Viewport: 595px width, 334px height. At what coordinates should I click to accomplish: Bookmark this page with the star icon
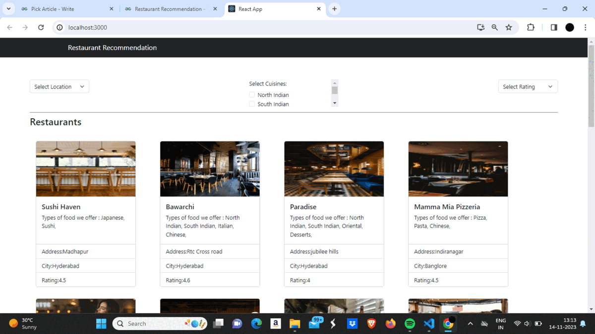[x=509, y=27]
